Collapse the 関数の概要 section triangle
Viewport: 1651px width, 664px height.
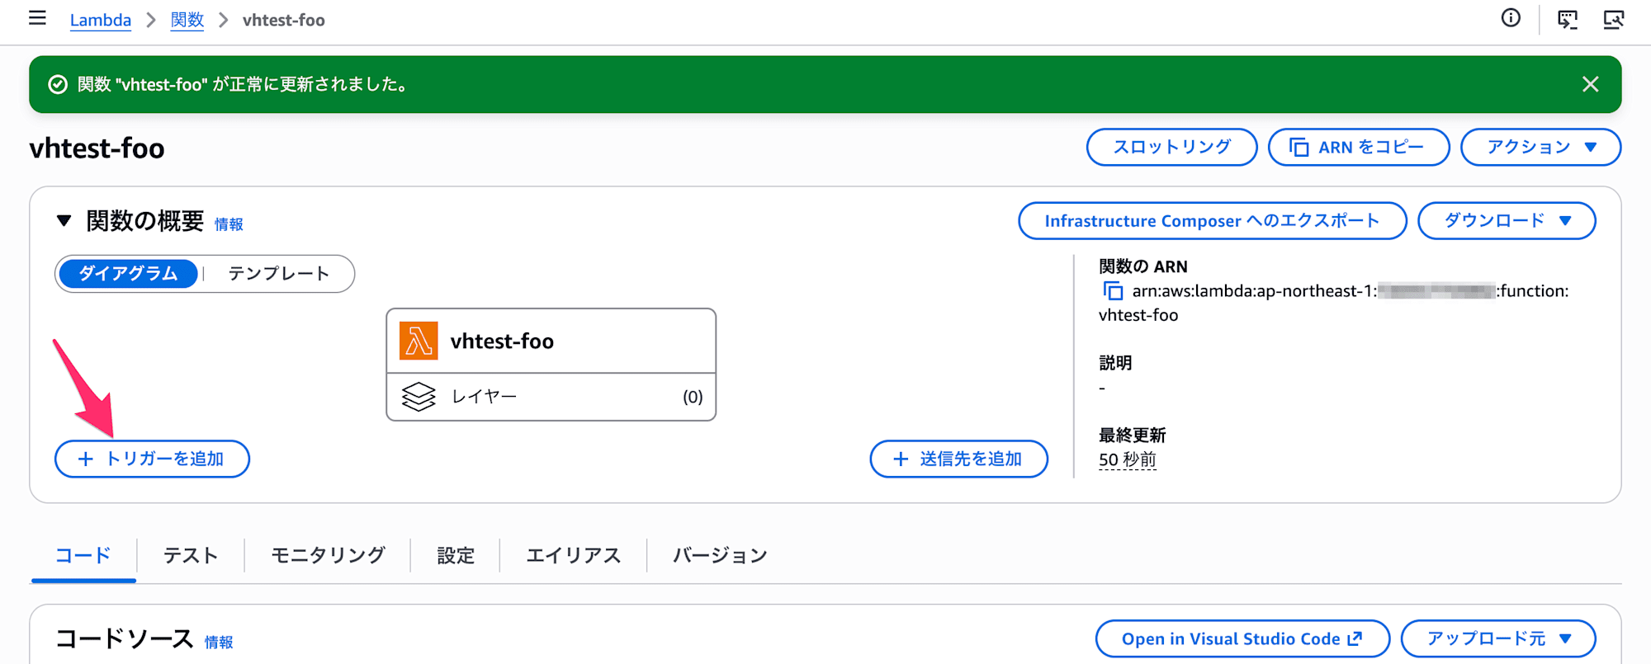pyautogui.click(x=64, y=220)
